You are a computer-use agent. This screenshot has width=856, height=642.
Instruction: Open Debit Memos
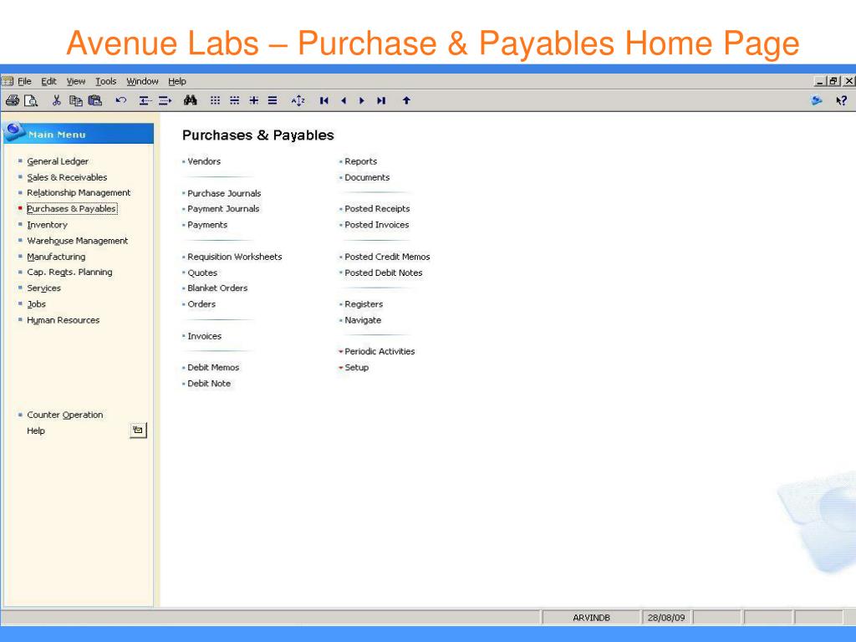click(213, 368)
